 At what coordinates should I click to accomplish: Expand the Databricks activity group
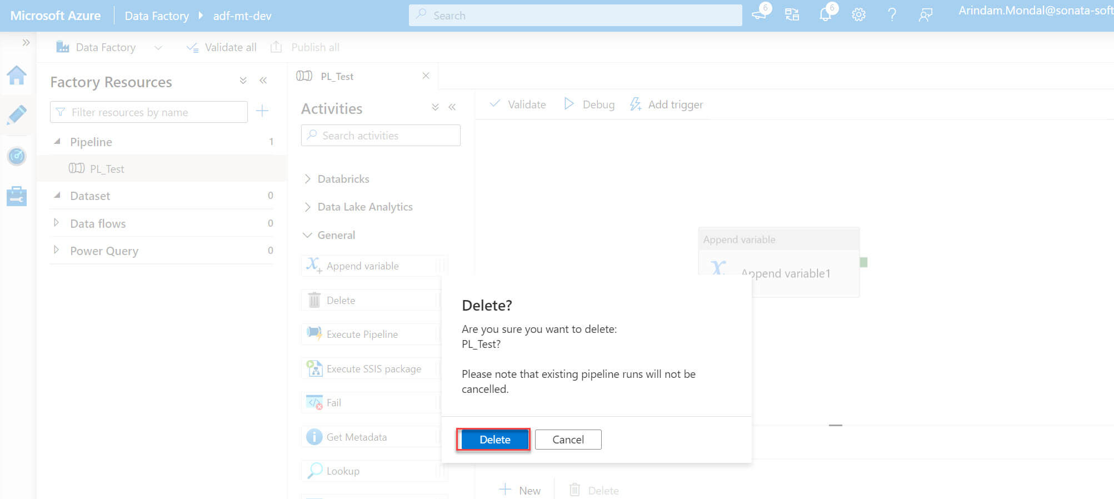point(307,179)
